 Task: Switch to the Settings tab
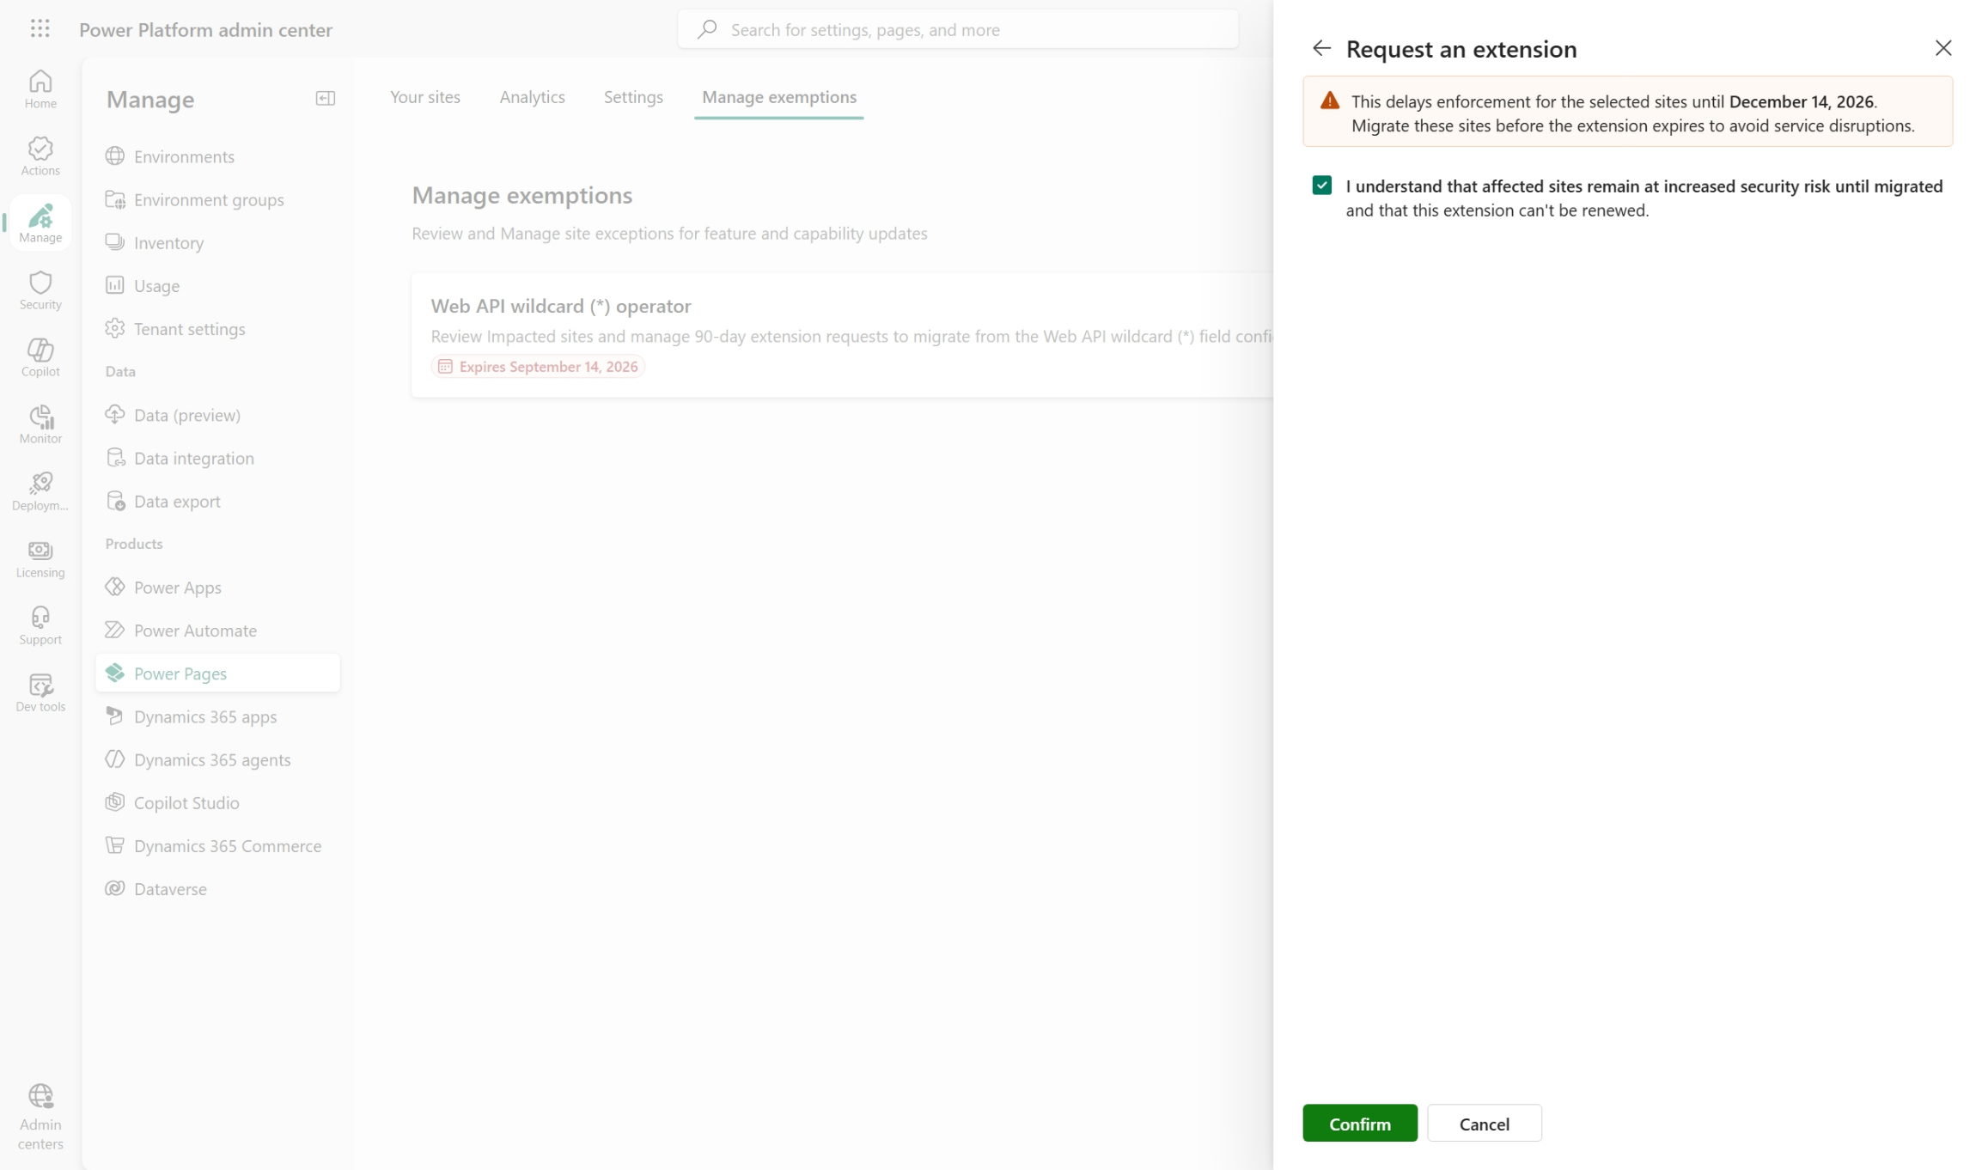tap(632, 97)
